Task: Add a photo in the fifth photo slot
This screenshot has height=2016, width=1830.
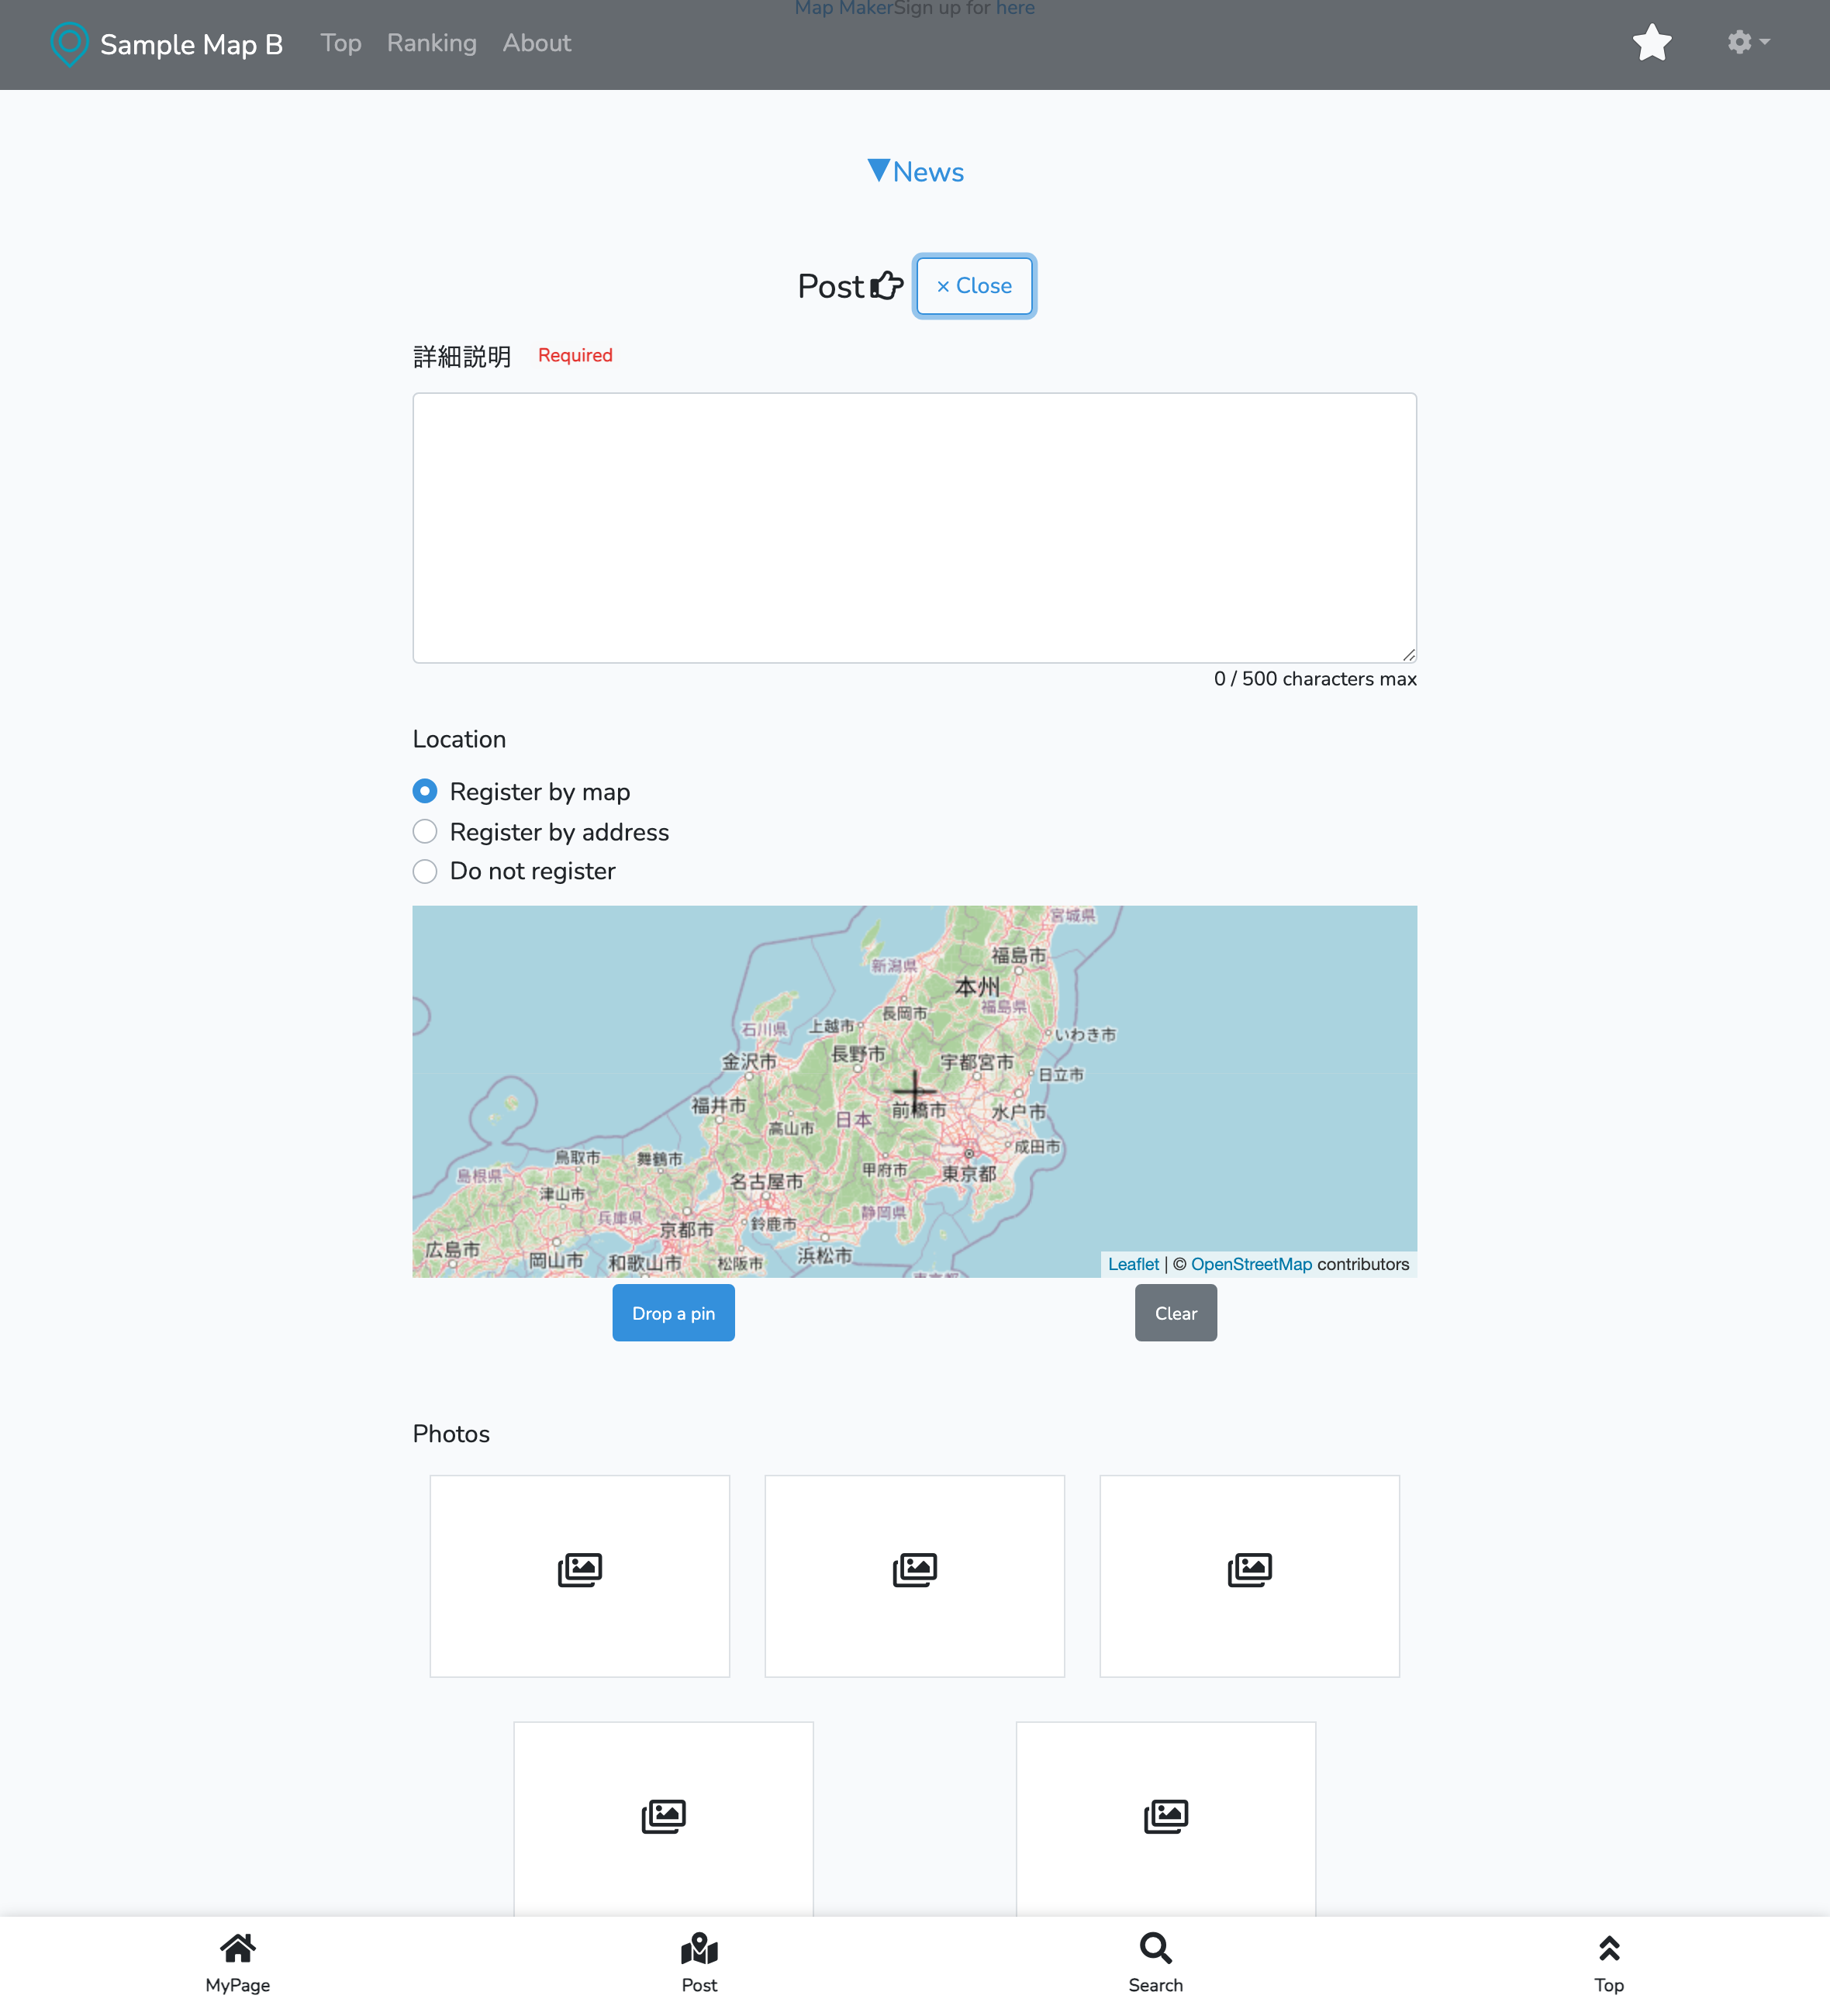Action: tap(1166, 1818)
